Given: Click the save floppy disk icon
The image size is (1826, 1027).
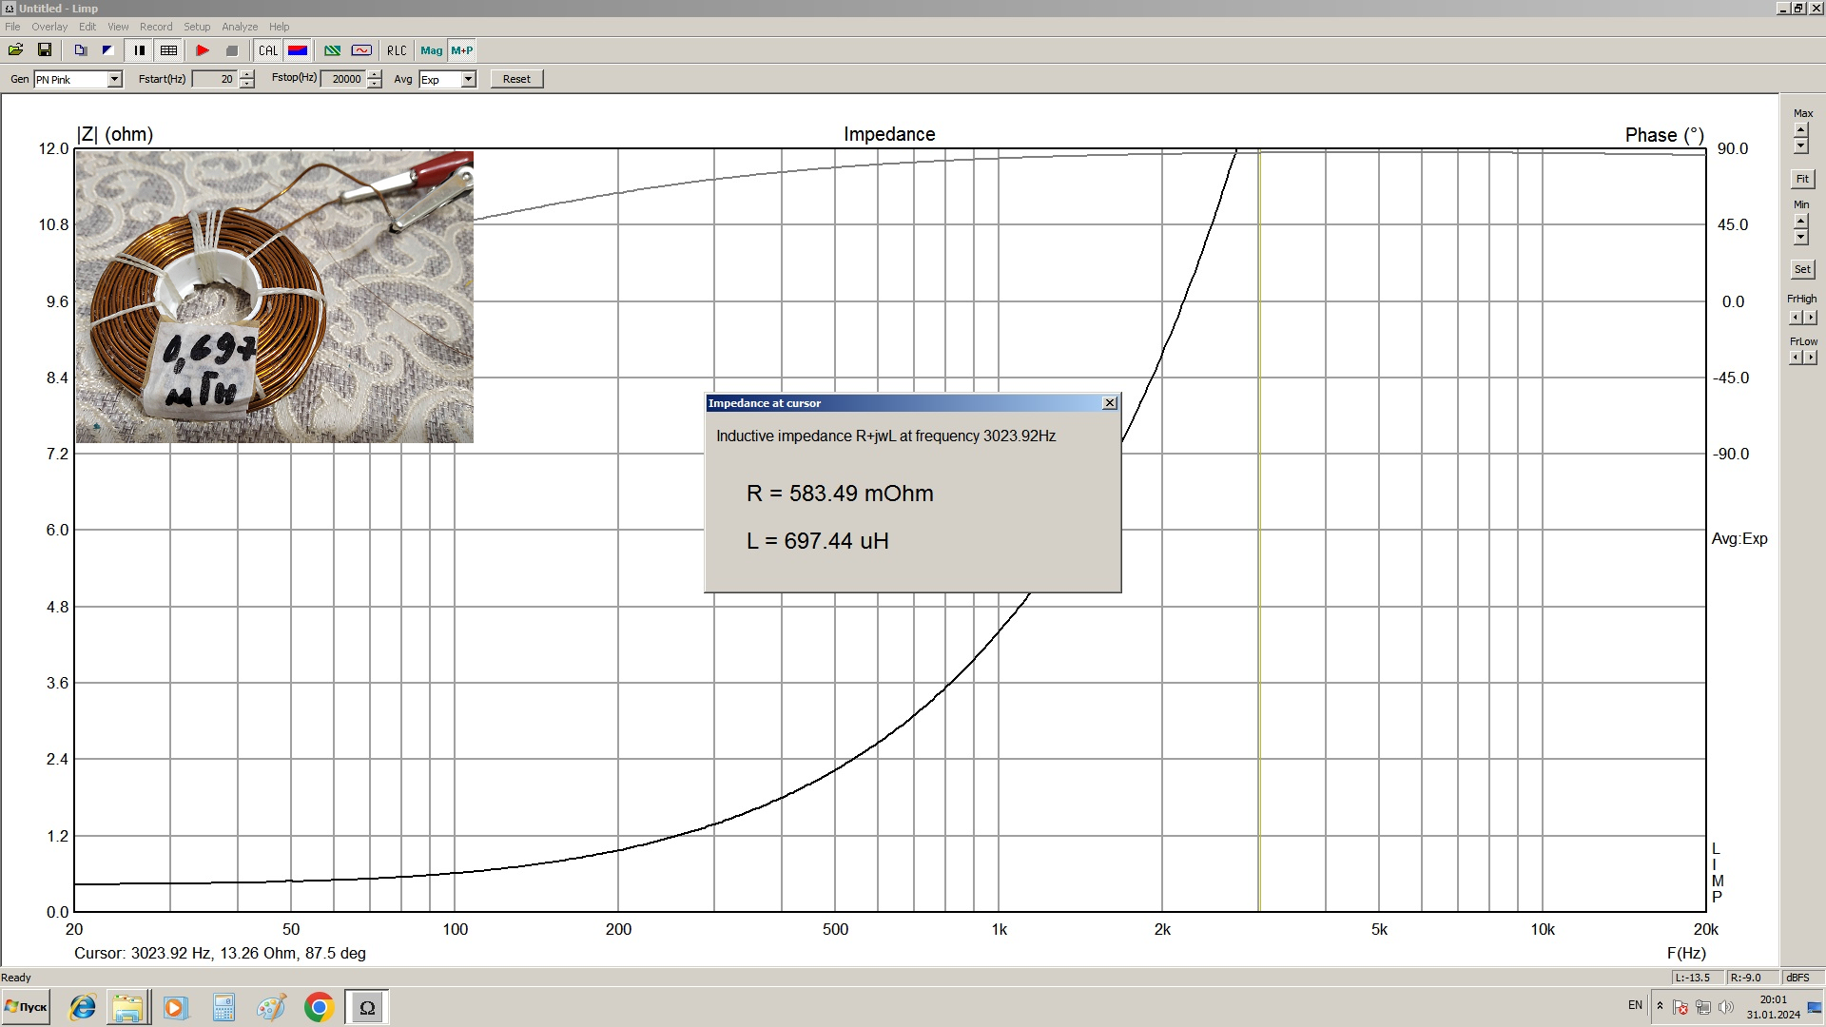Looking at the screenshot, I should coord(44,50).
